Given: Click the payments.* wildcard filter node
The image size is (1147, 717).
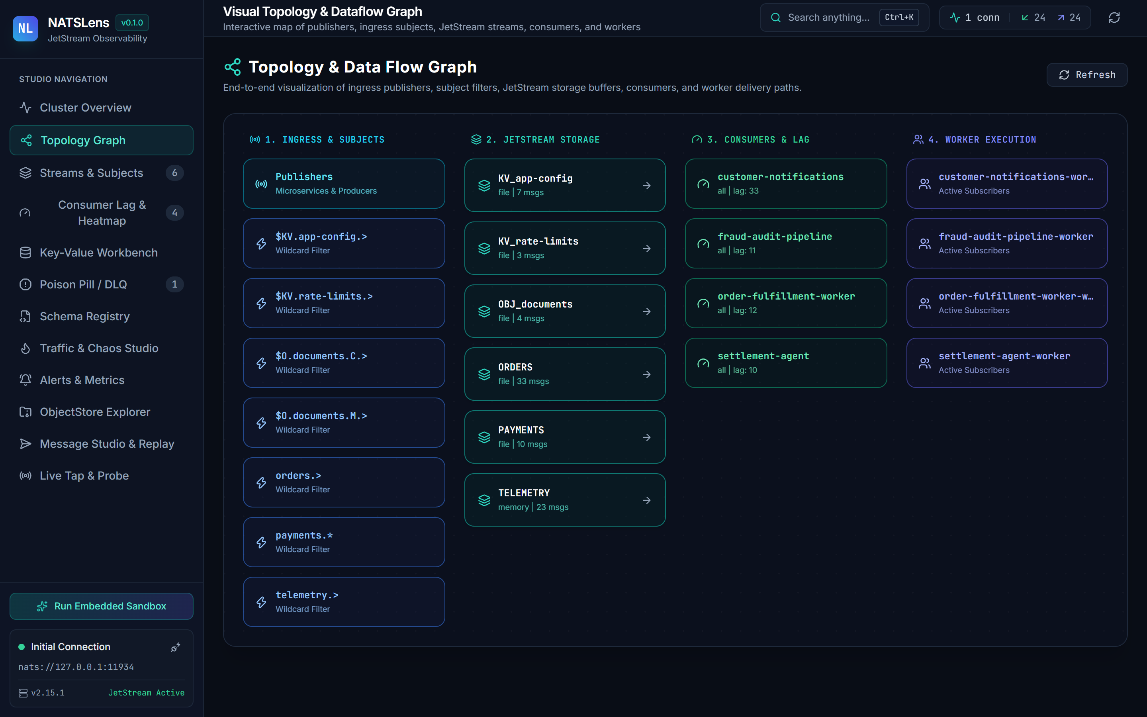Looking at the screenshot, I should click(x=344, y=542).
